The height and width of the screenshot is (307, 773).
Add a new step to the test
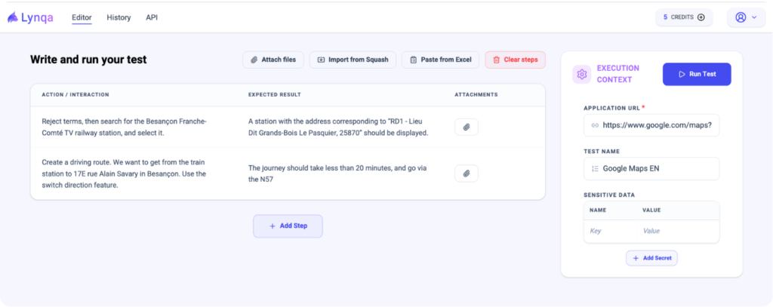tap(288, 226)
